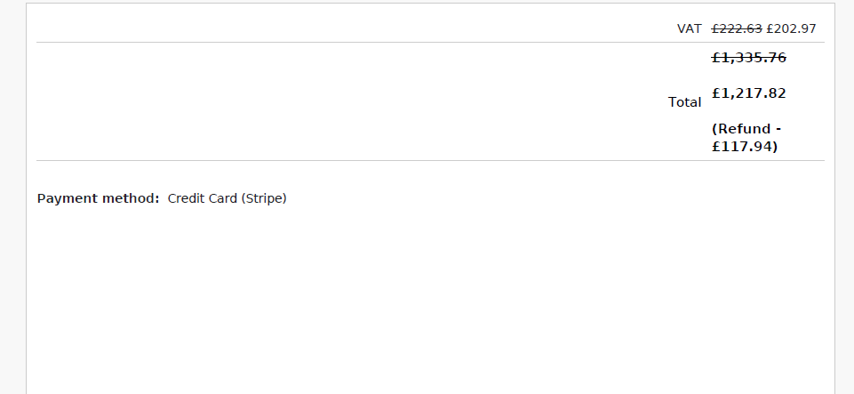Select the new total £1,217.82

pyautogui.click(x=749, y=93)
